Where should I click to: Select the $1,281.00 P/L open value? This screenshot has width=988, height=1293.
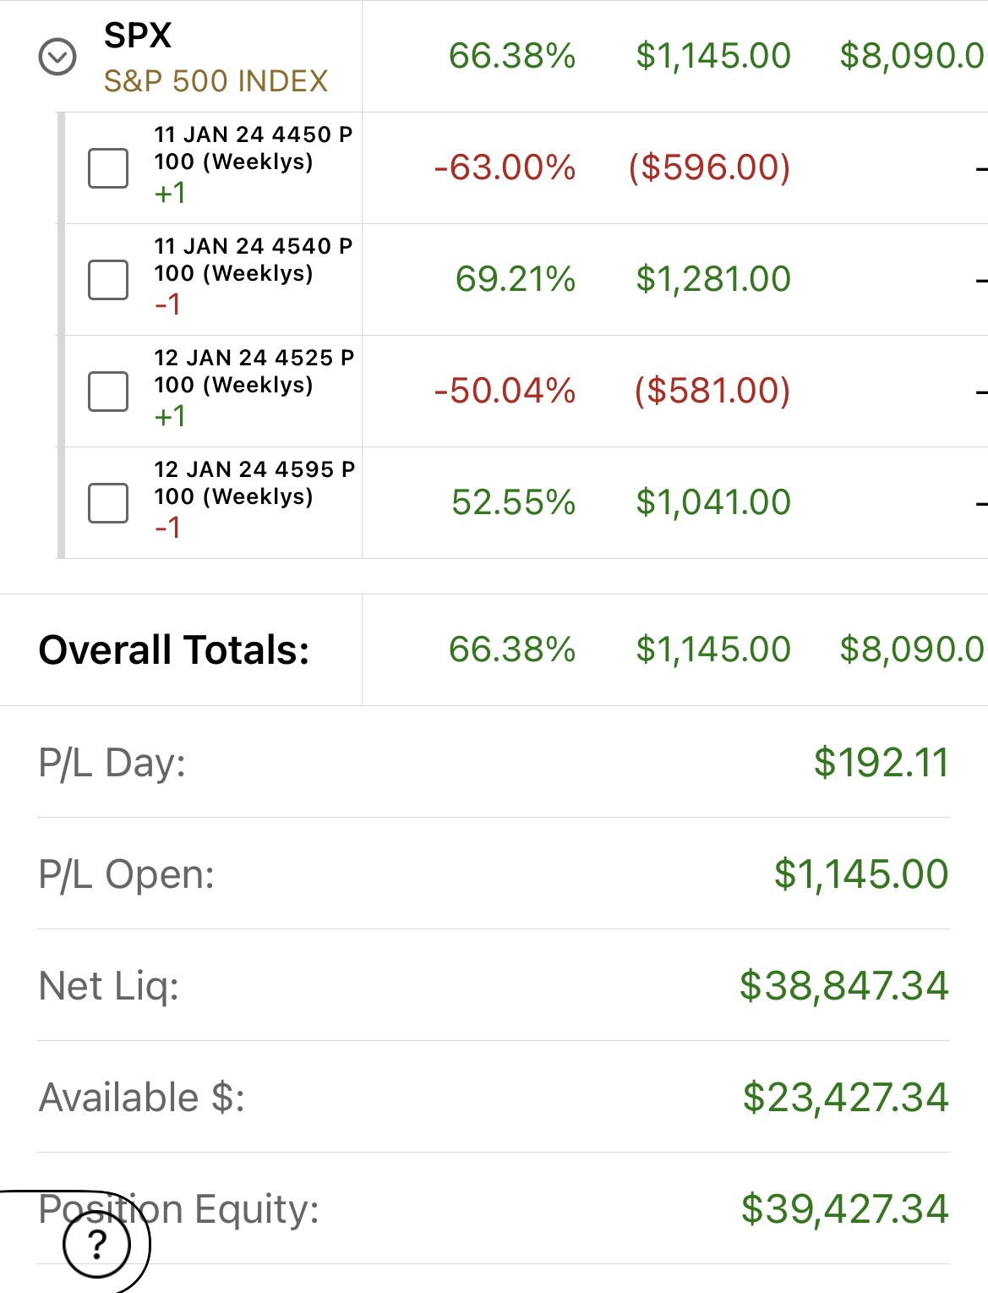(x=713, y=279)
